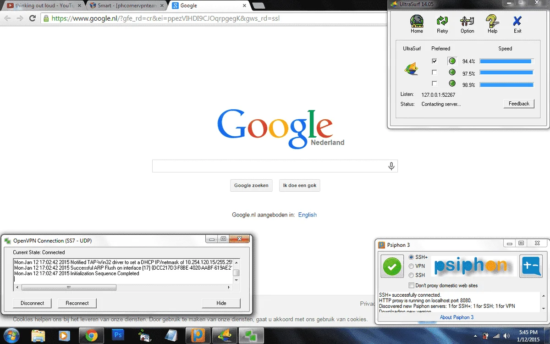Click Disconnect in the OpenVPN window
The height and width of the screenshot is (344, 550).
[33, 303]
